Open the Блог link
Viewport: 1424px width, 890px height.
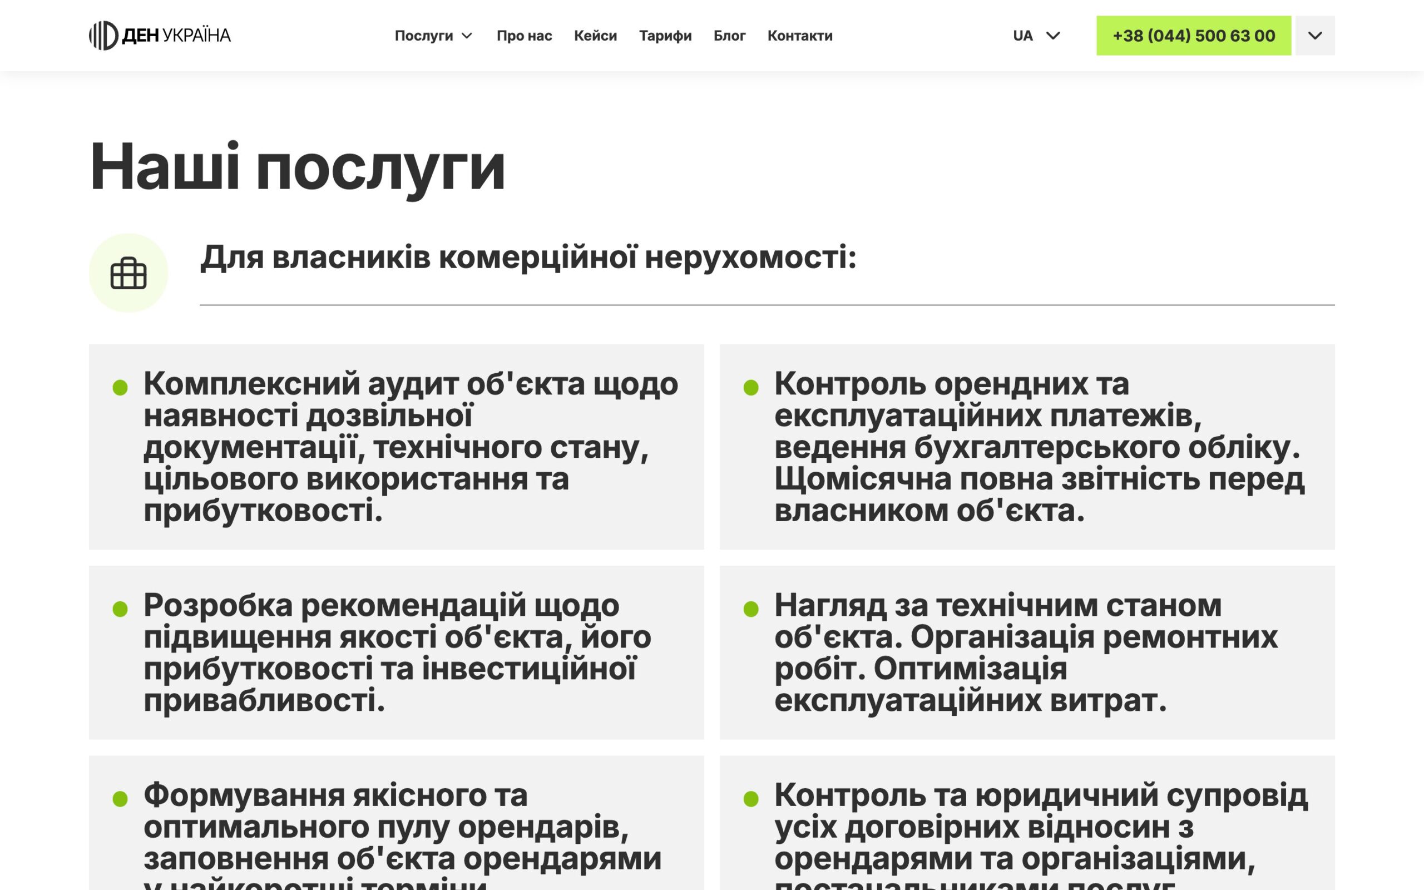coord(730,36)
